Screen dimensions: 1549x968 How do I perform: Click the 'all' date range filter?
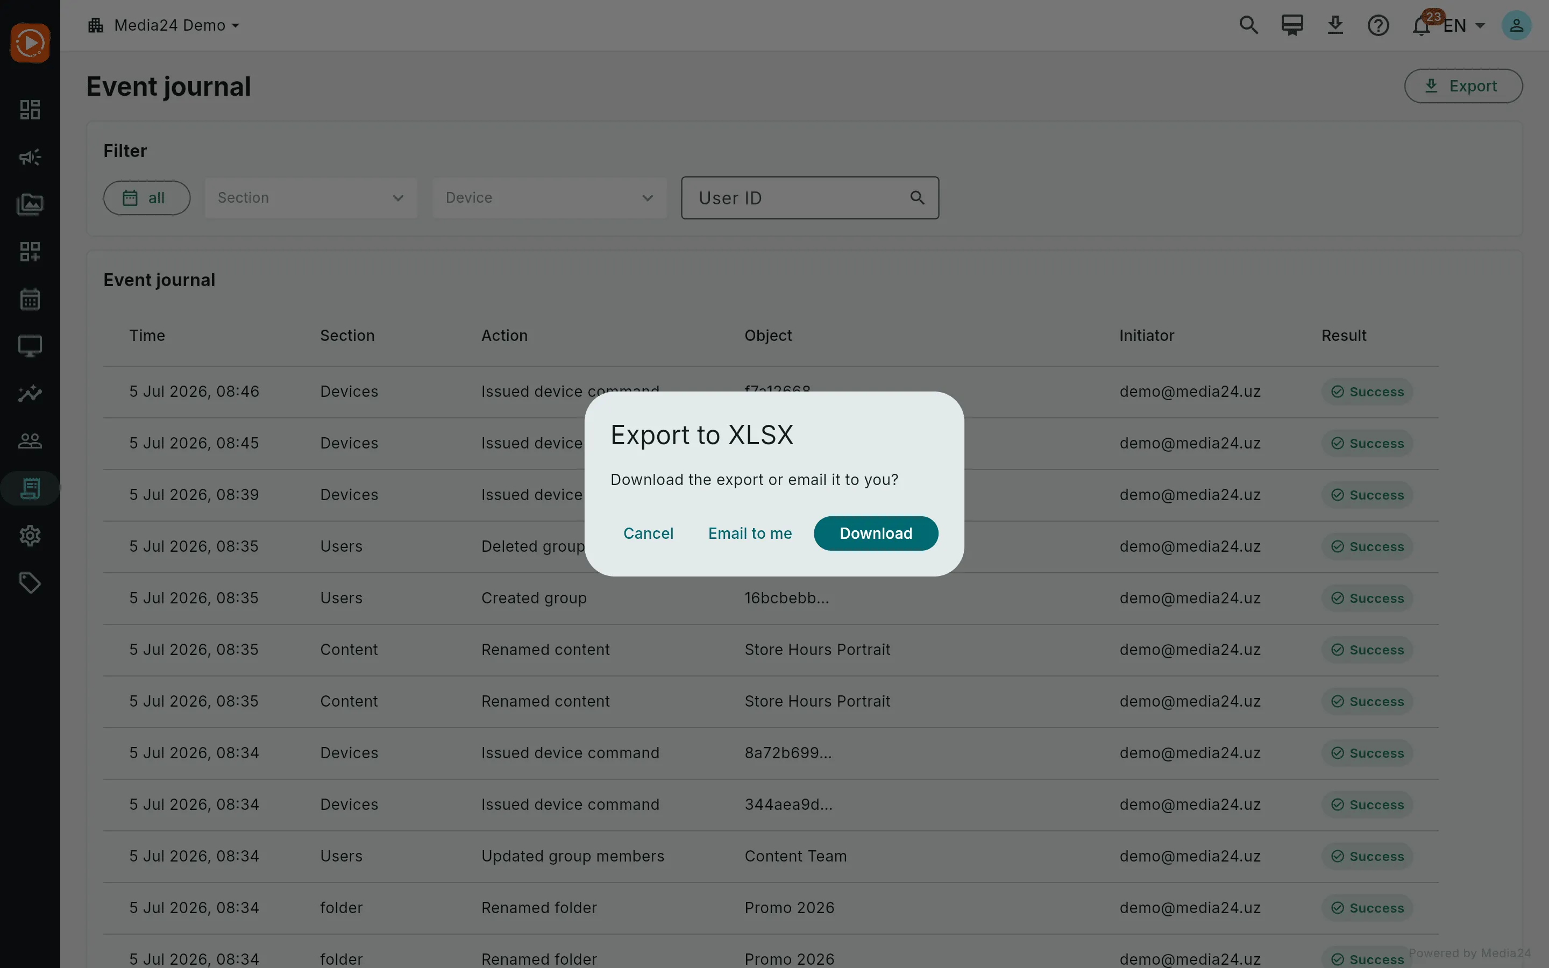(x=147, y=198)
